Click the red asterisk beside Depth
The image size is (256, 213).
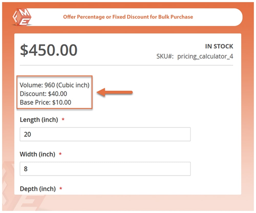tap(61, 189)
